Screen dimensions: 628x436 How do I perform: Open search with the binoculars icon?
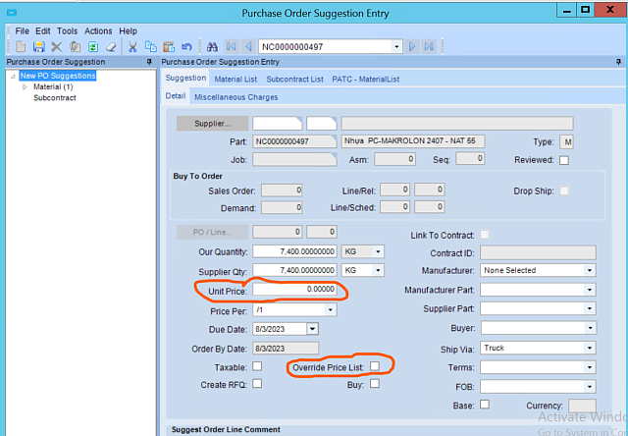click(212, 47)
